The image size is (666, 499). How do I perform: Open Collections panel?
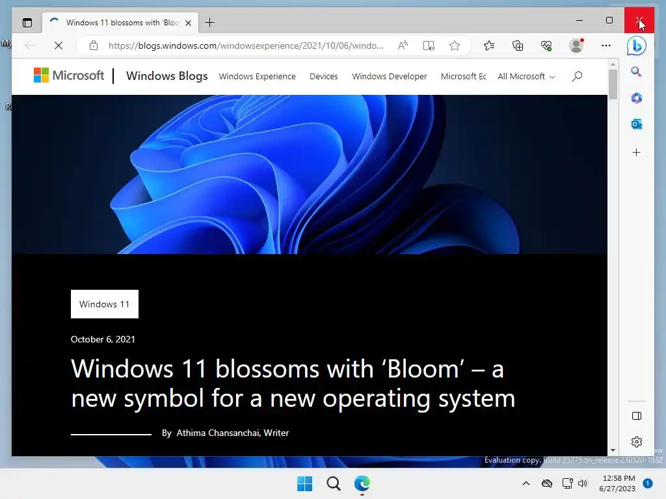518,45
